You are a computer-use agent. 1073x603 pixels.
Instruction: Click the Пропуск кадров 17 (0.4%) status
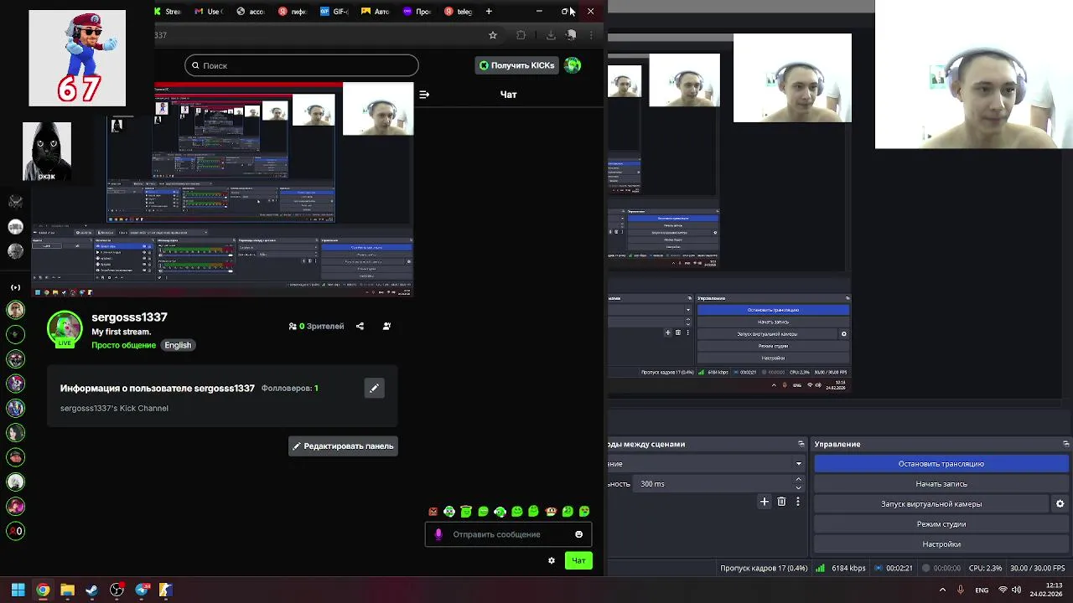click(x=764, y=568)
